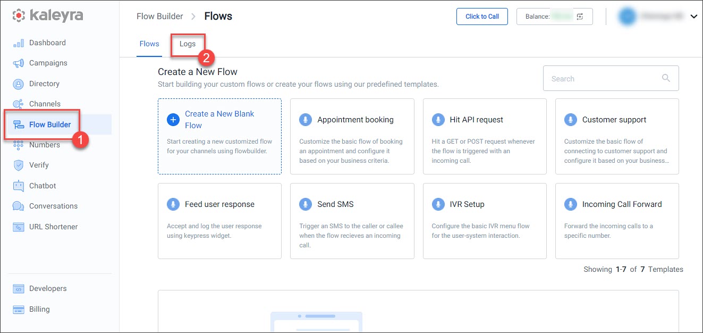The image size is (703, 333).
Task: Click the search magnifier icon
Action: pos(666,78)
